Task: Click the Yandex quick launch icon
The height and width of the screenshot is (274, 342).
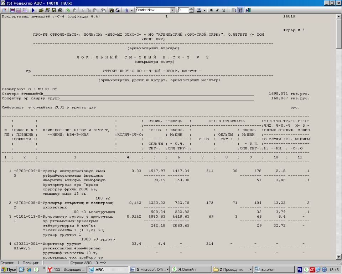Action: tap(37, 269)
